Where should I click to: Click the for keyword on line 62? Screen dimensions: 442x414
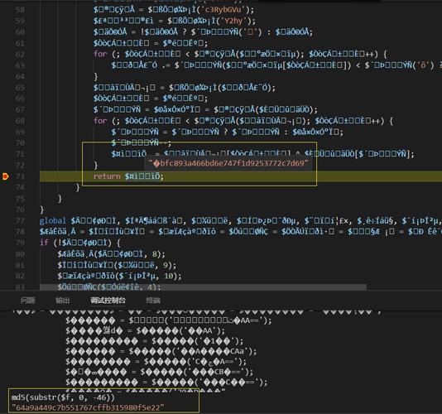[x=100, y=54]
